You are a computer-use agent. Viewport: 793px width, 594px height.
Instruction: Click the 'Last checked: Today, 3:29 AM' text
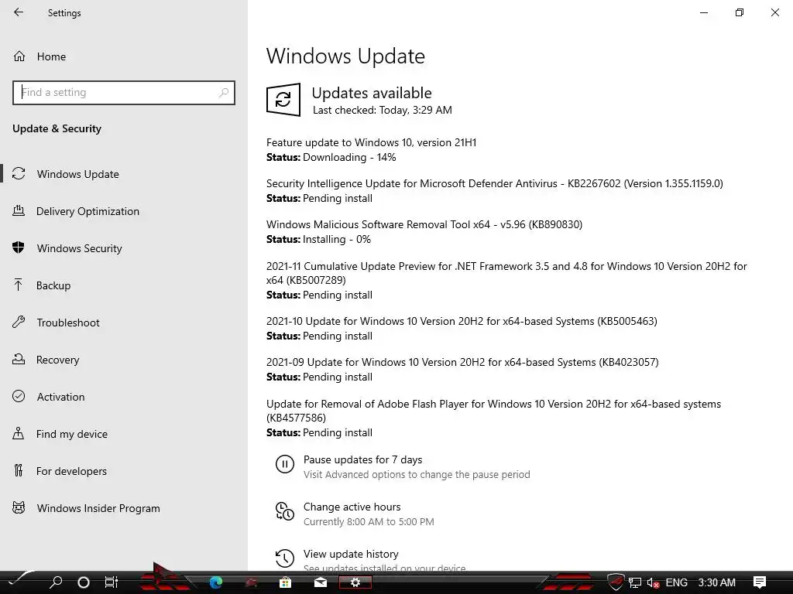click(383, 110)
